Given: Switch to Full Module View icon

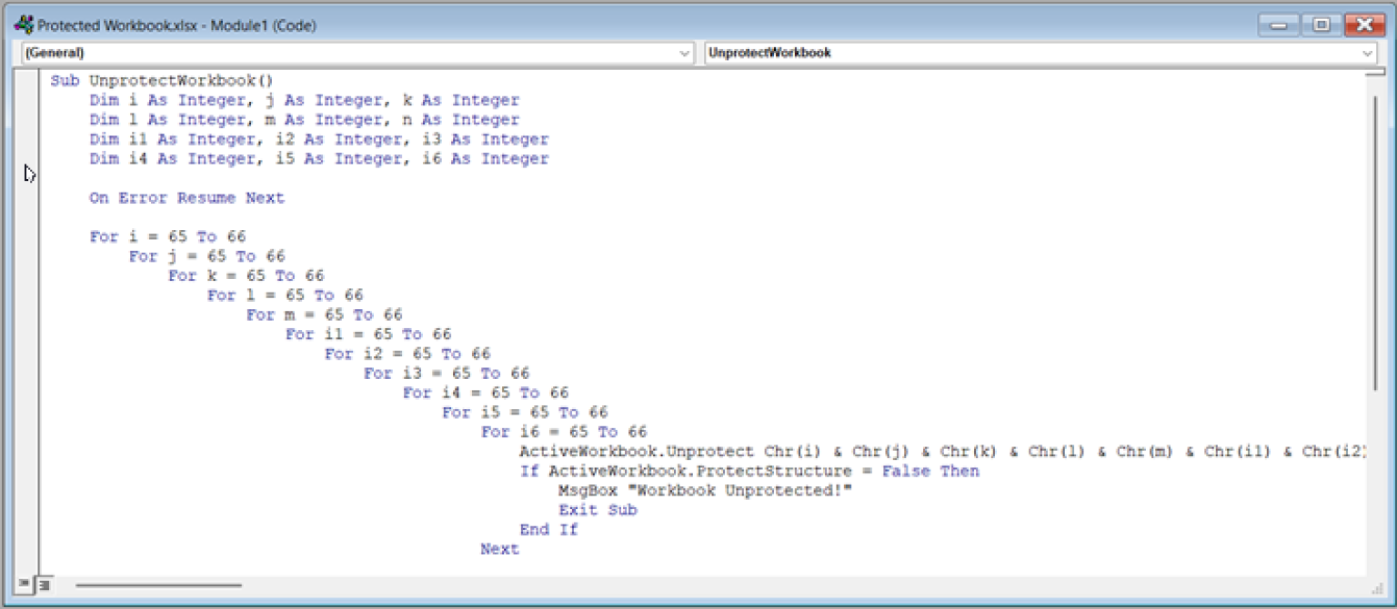Looking at the screenshot, I should click(x=45, y=584).
